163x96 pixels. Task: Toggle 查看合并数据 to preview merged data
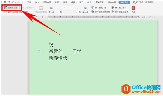(41, 10)
